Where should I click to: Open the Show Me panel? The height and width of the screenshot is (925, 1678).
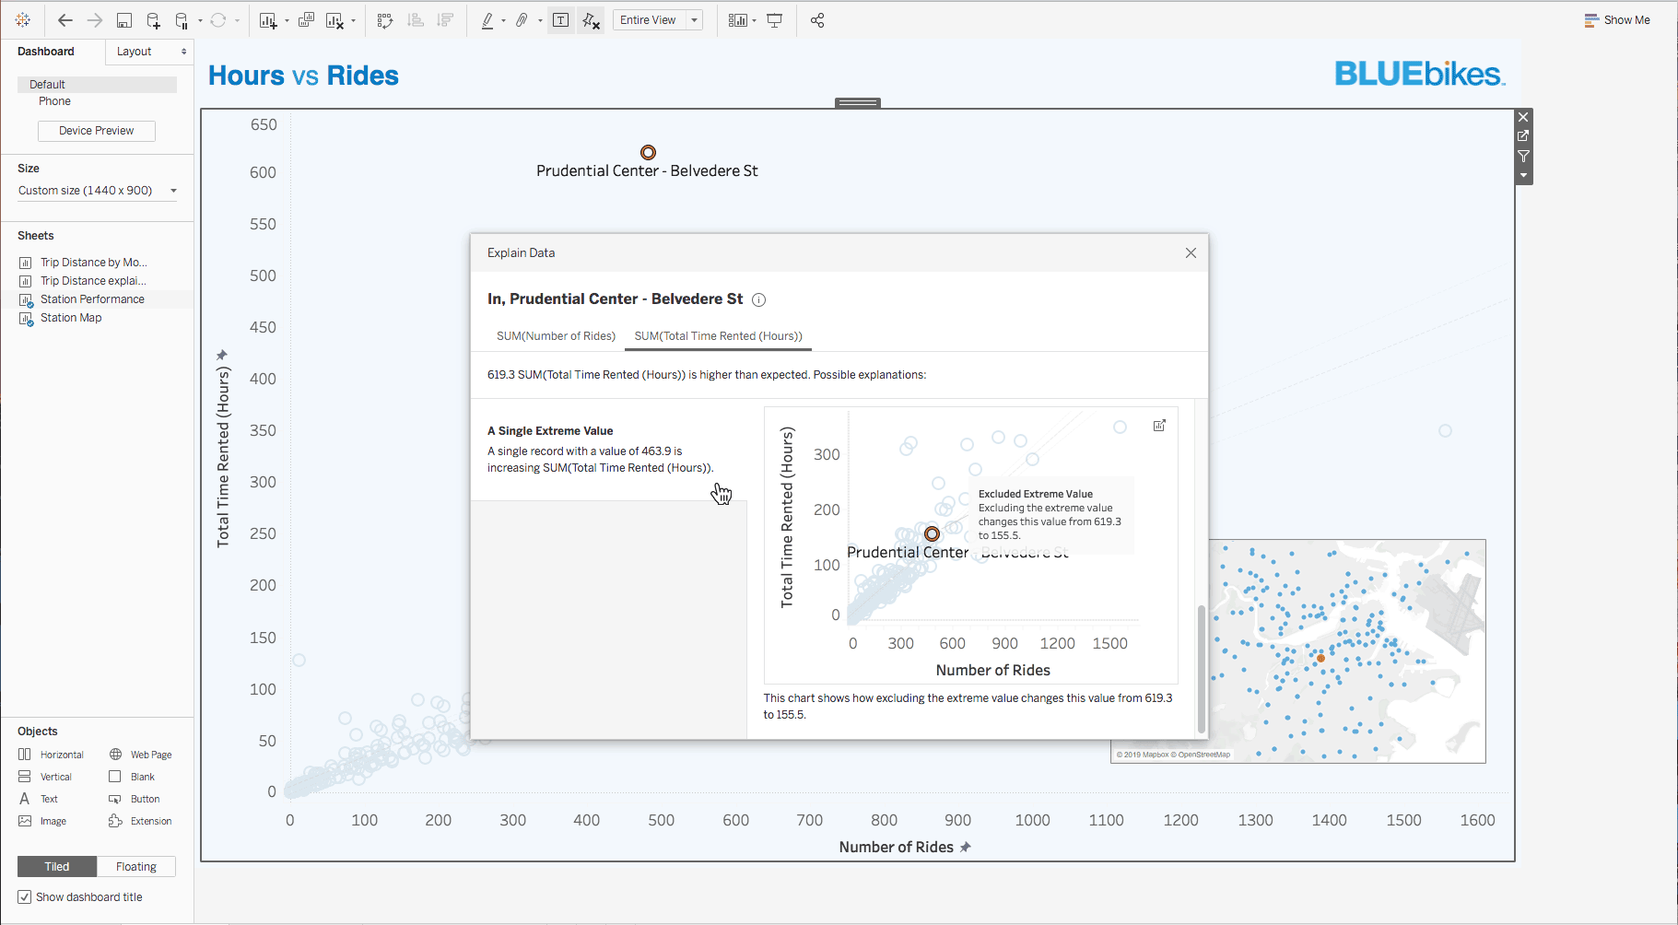coord(1617,19)
